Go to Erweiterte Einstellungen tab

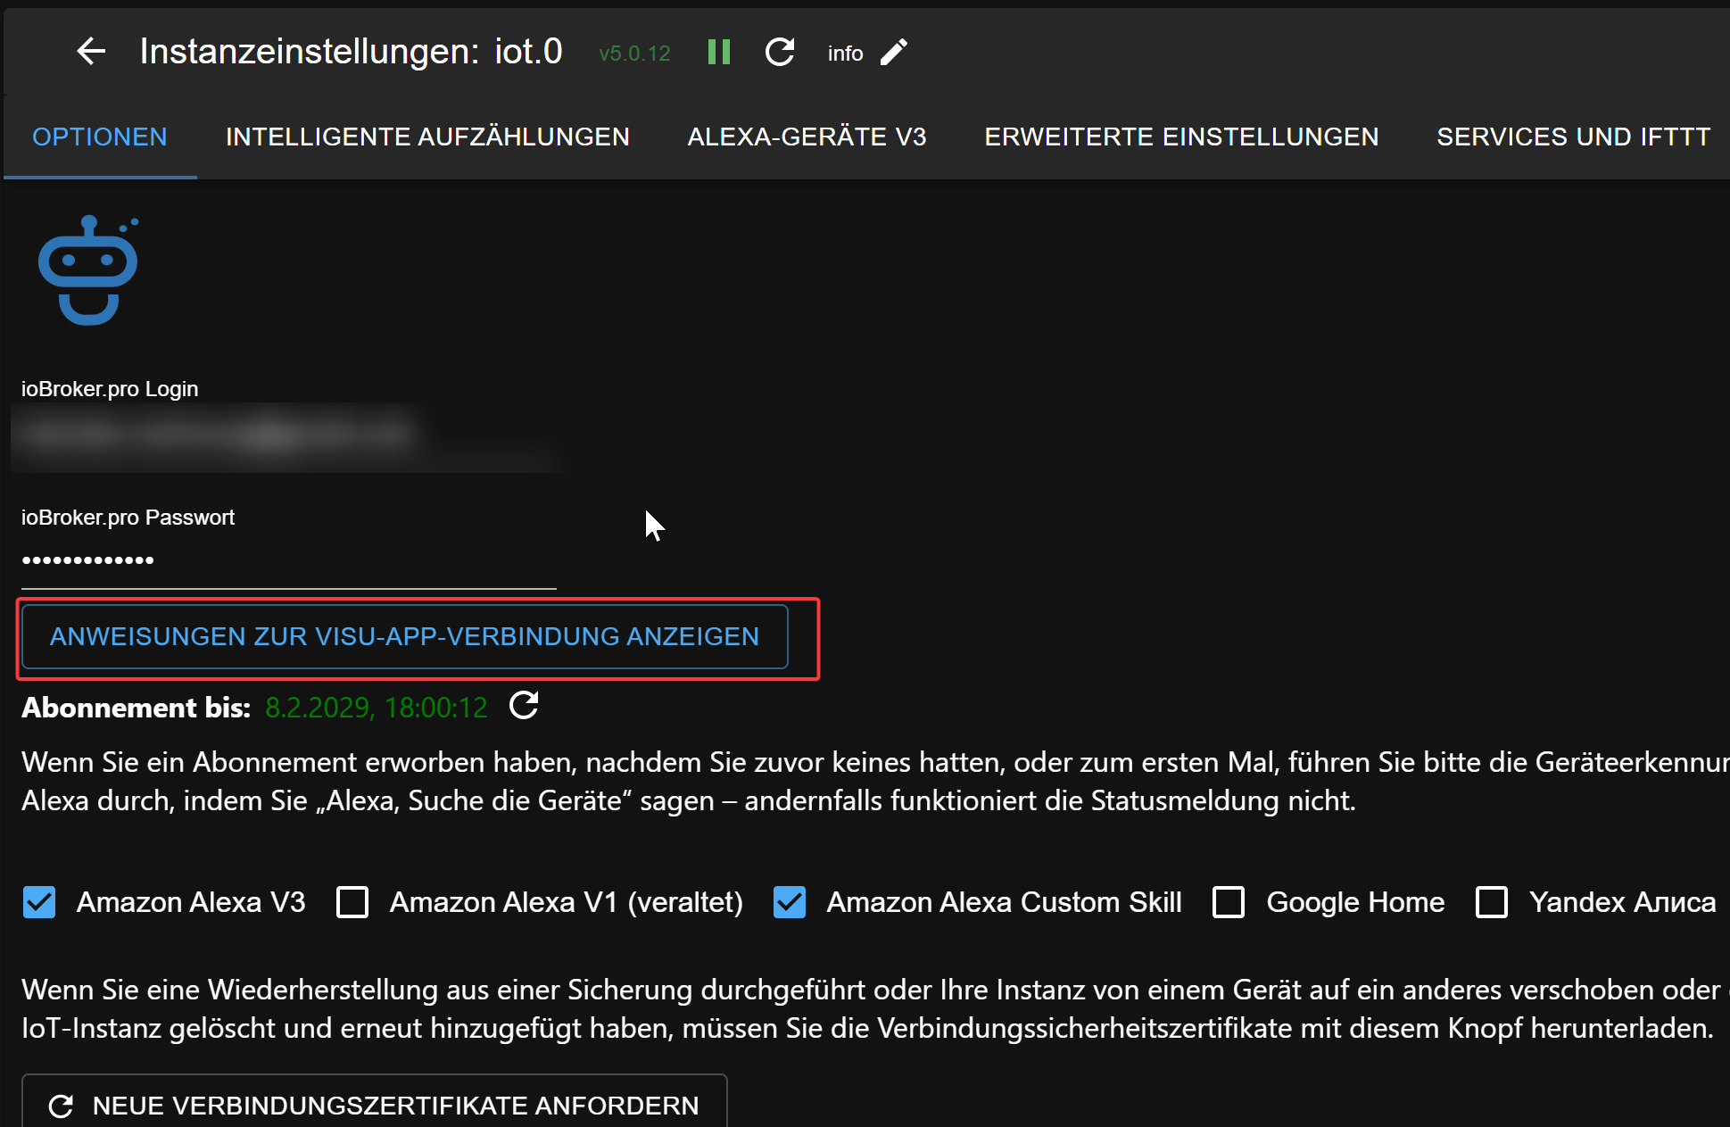[1181, 137]
